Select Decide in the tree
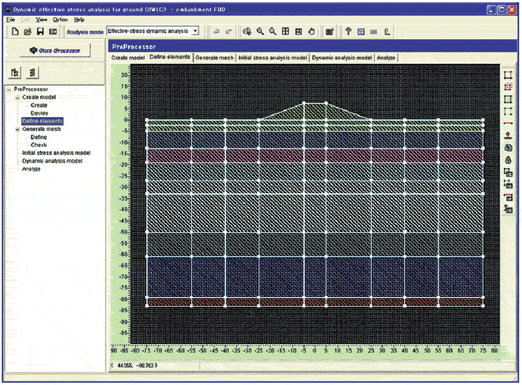This screenshot has height=385, width=522. coord(39,113)
